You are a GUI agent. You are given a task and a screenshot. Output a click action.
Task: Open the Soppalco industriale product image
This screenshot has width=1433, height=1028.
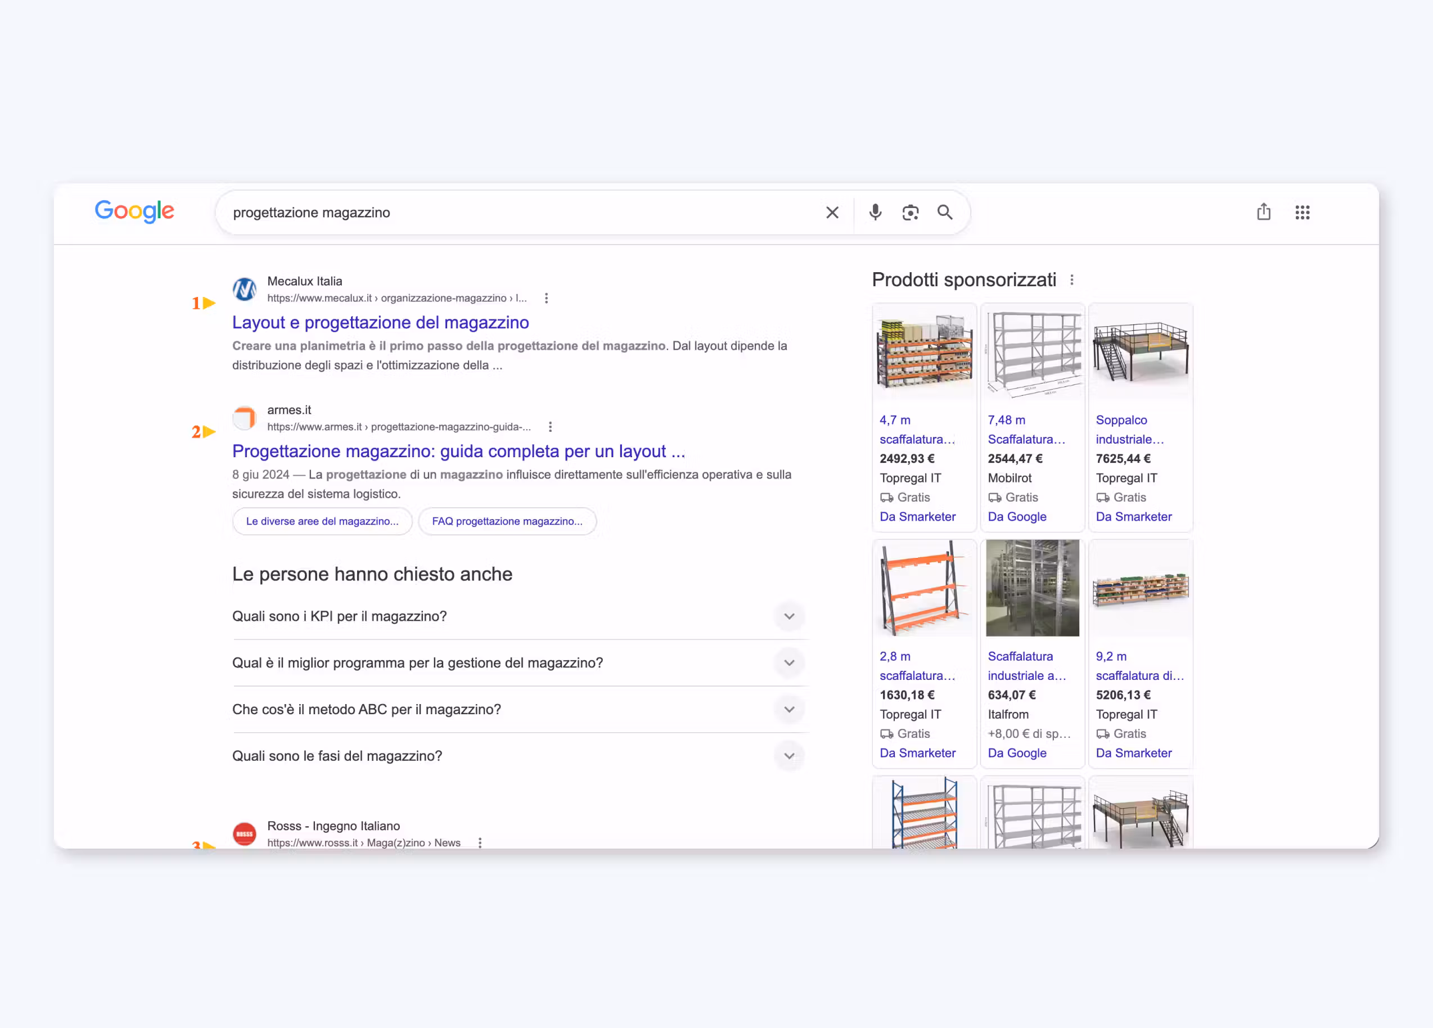pyautogui.click(x=1141, y=352)
